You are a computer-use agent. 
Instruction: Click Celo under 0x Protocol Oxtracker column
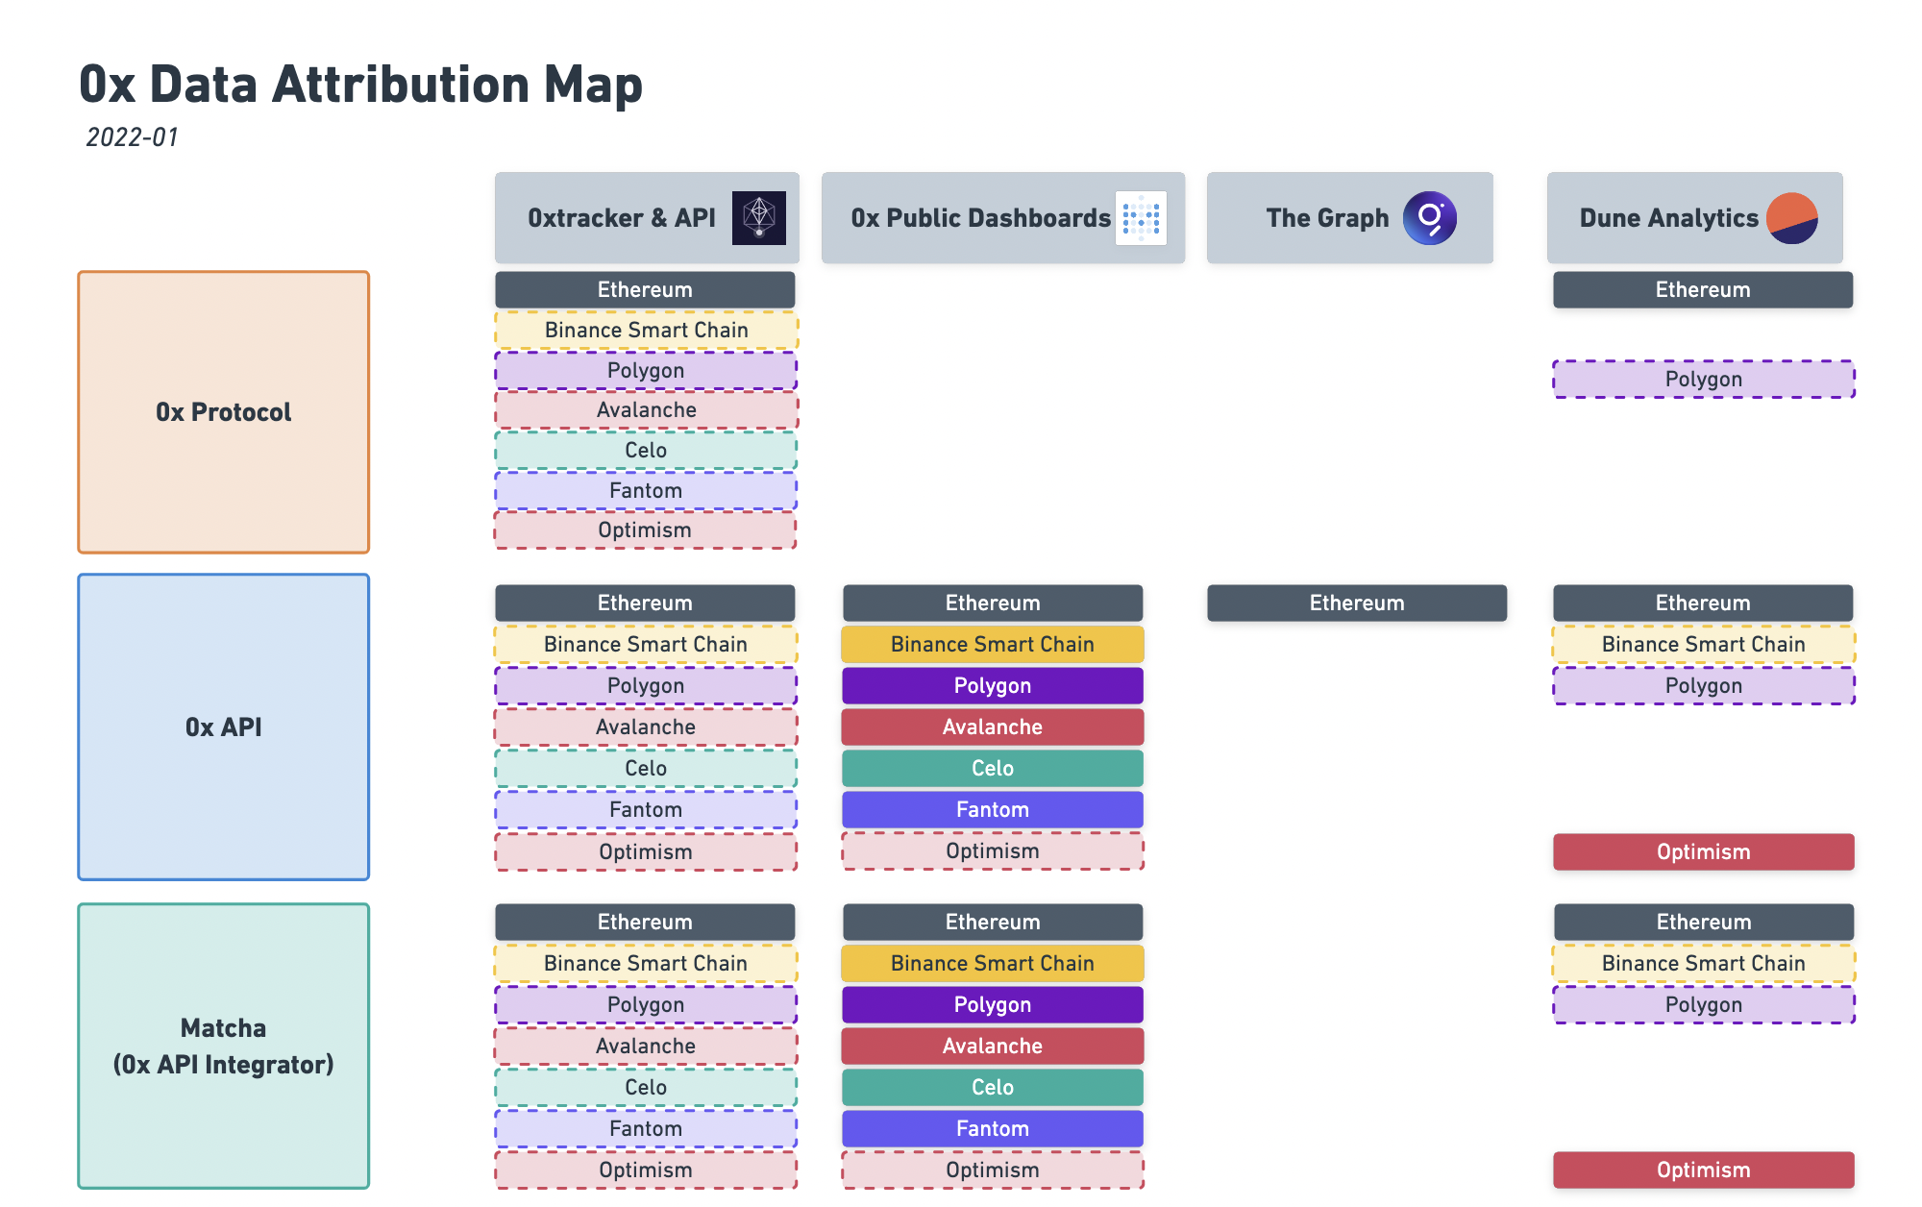pyautogui.click(x=646, y=451)
